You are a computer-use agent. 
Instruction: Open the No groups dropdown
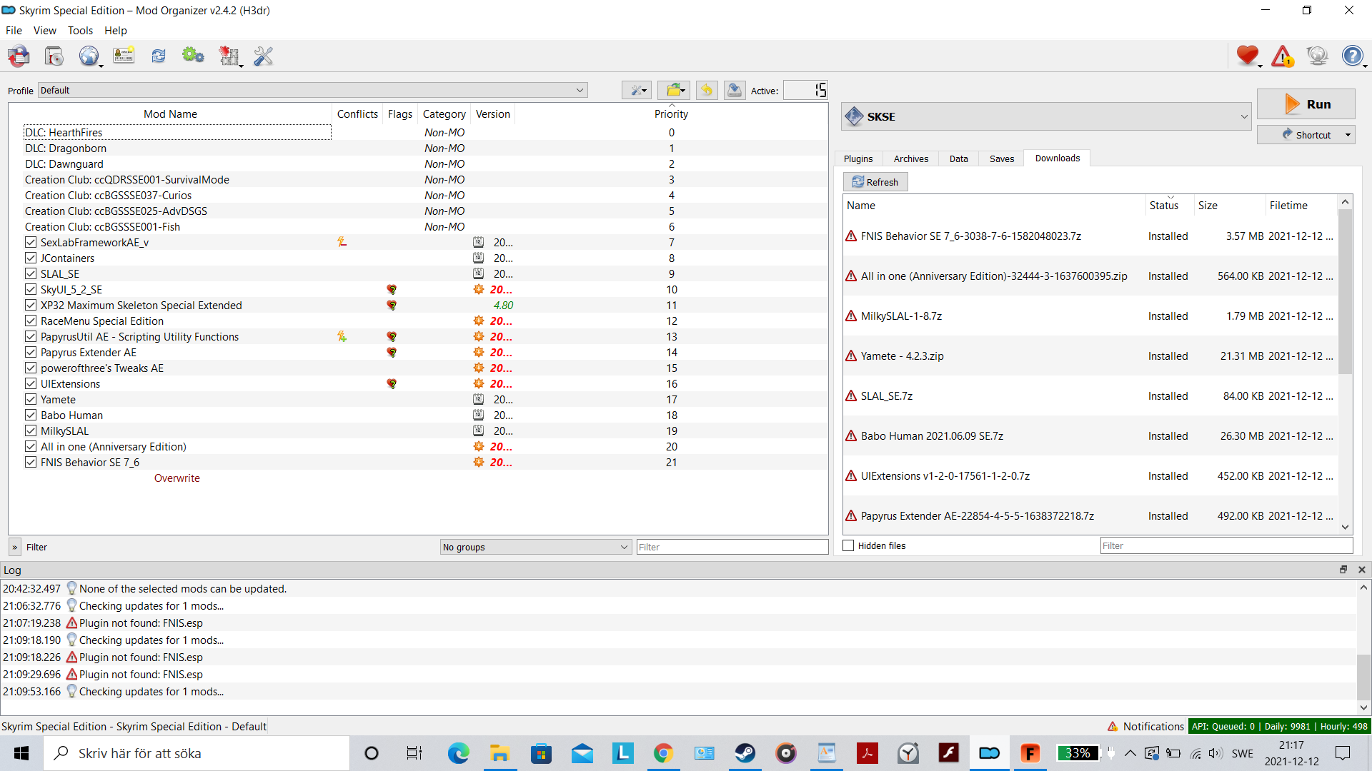[x=536, y=547]
